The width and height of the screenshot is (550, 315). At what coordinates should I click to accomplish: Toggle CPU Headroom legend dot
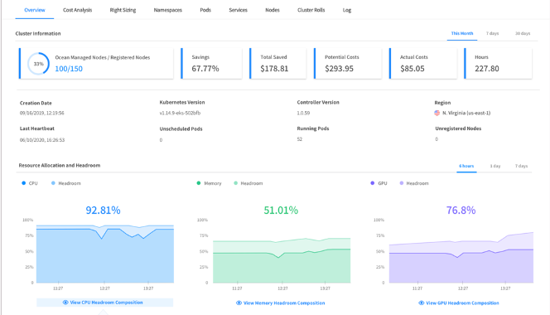pos(53,183)
